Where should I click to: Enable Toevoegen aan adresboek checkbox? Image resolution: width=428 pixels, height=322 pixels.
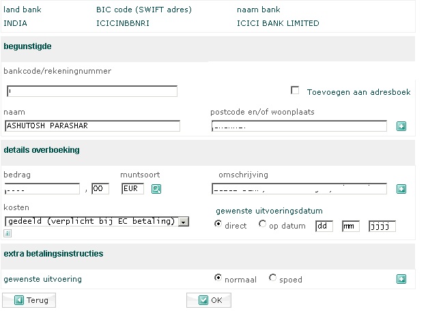[296, 91]
